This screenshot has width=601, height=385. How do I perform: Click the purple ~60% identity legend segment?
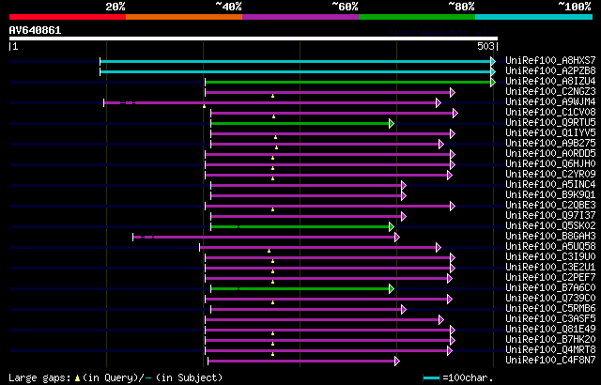[x=300, y=17]
